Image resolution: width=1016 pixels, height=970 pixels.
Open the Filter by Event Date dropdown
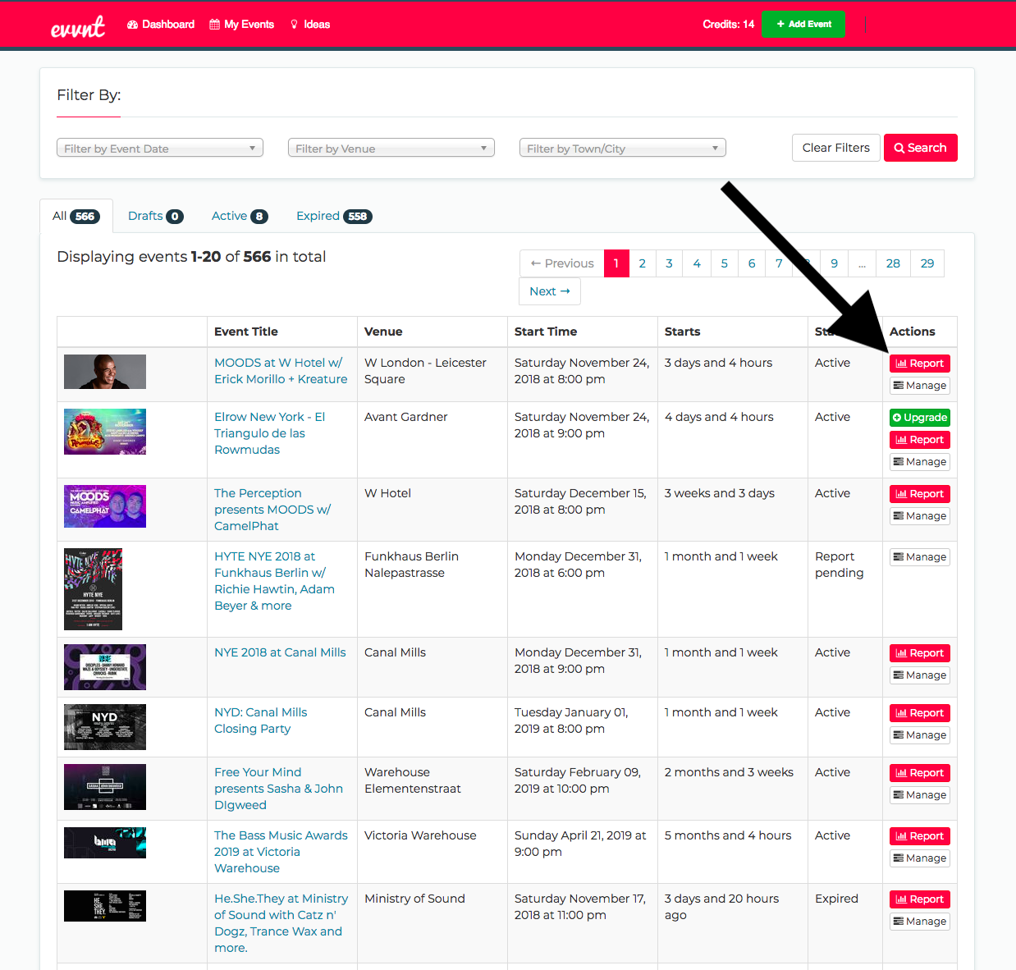click(160, 148)
